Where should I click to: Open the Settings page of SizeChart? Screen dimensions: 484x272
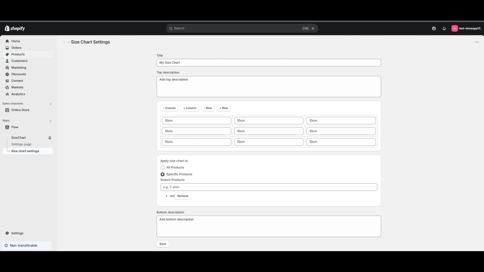[x=21, y=144]
